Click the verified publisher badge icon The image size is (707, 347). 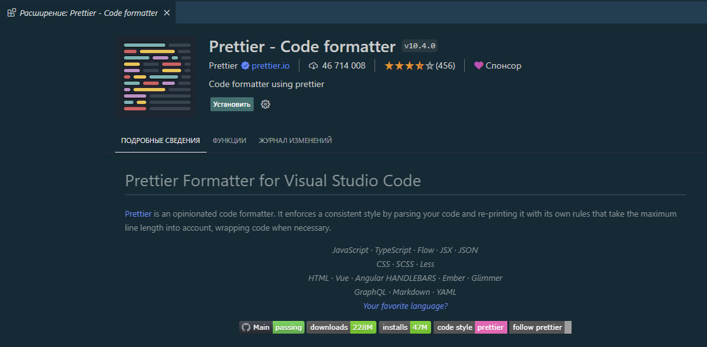(x=245, y=66)
